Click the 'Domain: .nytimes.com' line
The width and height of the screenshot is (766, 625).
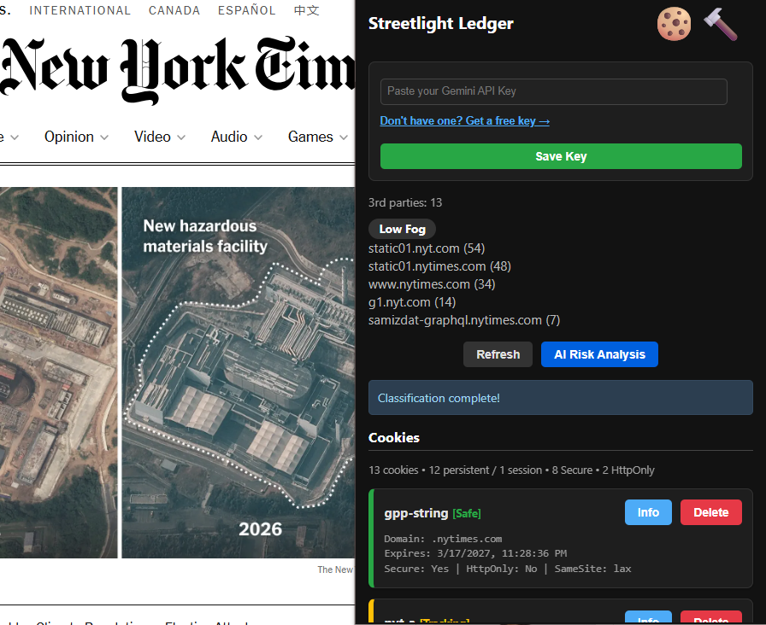(443, 539)
